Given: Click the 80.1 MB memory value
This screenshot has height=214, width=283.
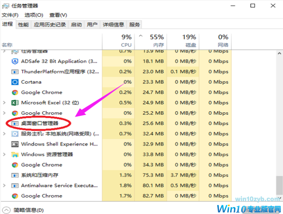Looking at the screenshot, I should click(x=153, y=186).
